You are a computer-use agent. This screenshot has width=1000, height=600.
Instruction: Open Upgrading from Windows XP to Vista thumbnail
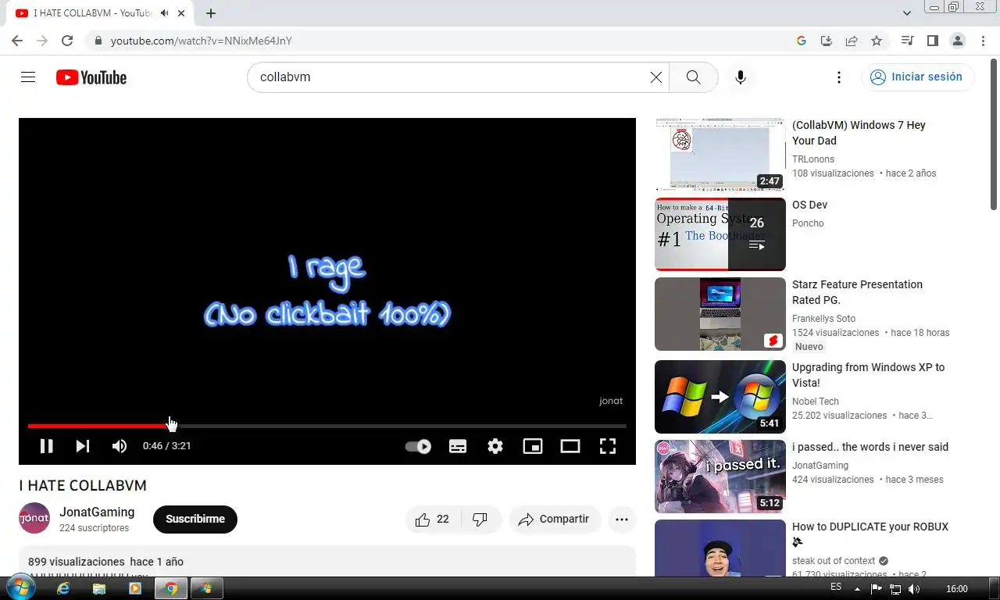pyautogui.click(x=720, y=397)
